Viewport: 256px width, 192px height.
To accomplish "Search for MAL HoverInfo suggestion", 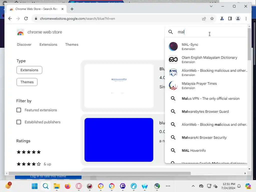I will pyautogui.click(x=206, y=150).
